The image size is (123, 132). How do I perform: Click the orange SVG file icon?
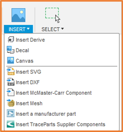pyautogui.click(x=11, y=71)
